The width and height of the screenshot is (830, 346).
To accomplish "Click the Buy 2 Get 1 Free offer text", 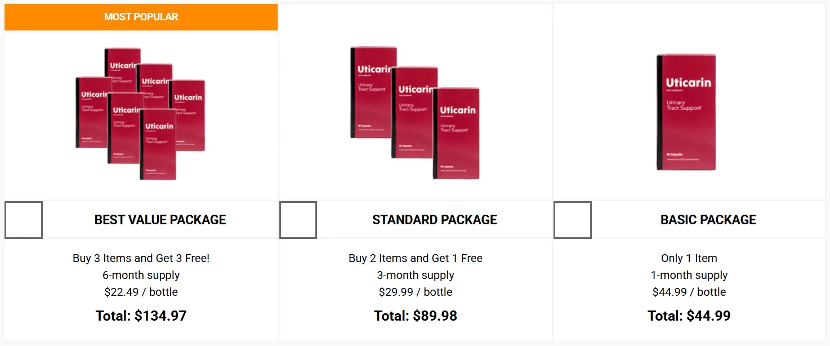I will click(416, 259).
